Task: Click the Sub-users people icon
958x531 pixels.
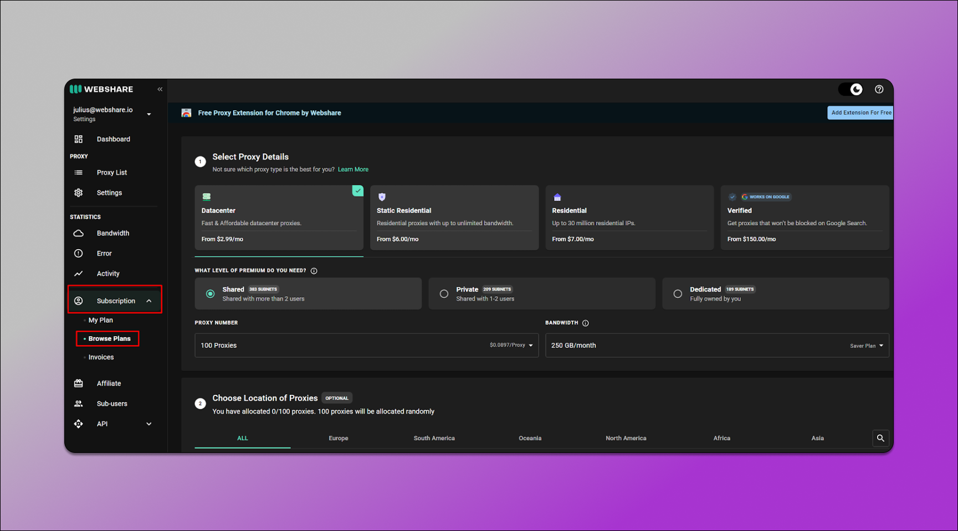Action: (79, 404)
